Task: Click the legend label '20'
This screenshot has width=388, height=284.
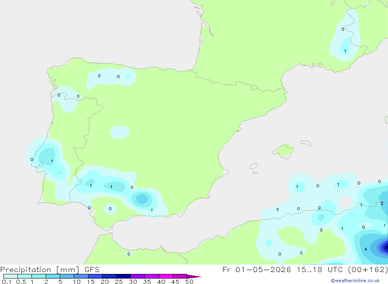Action: click(x=105, y=282)
